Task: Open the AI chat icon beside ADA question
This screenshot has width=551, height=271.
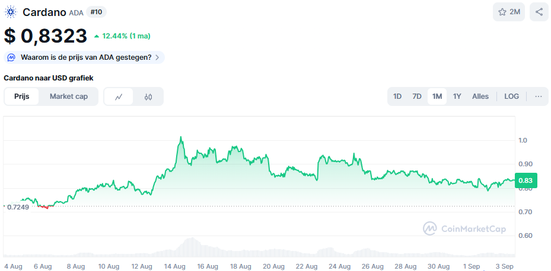Action: 11,57
